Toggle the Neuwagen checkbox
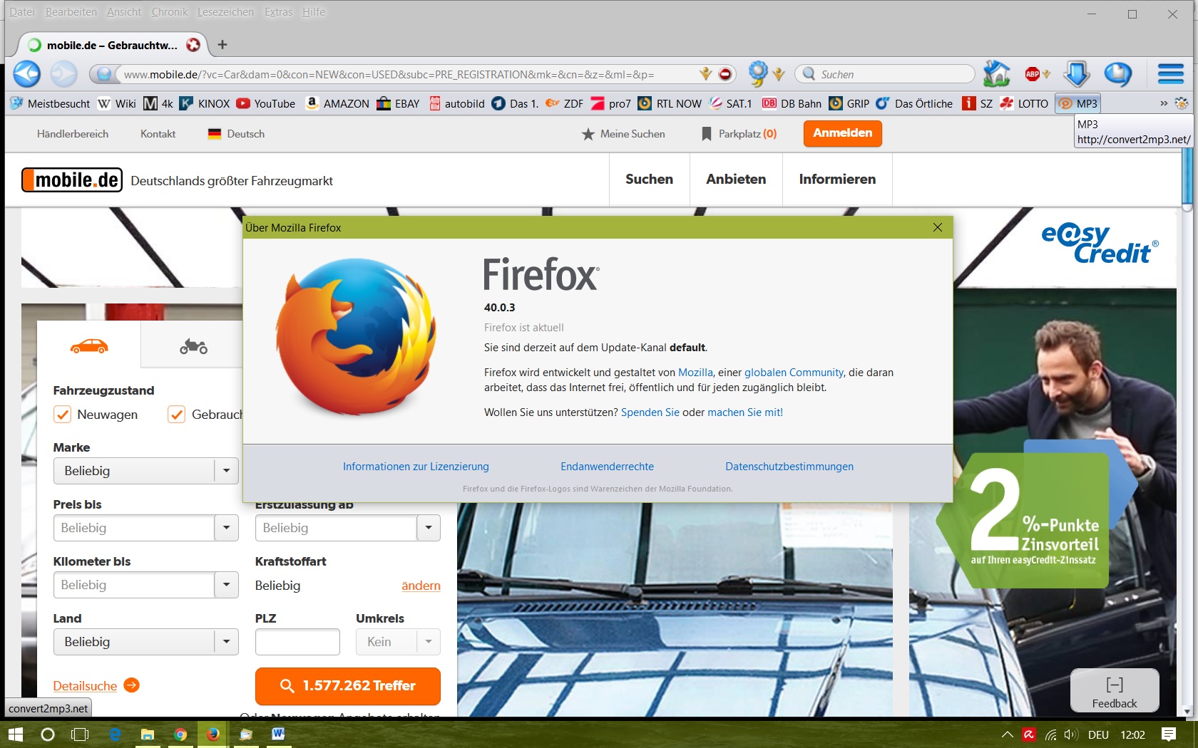 (62, 415)
